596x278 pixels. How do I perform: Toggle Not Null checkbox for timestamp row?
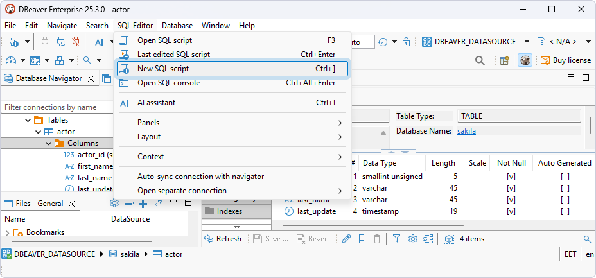point(511,211)
